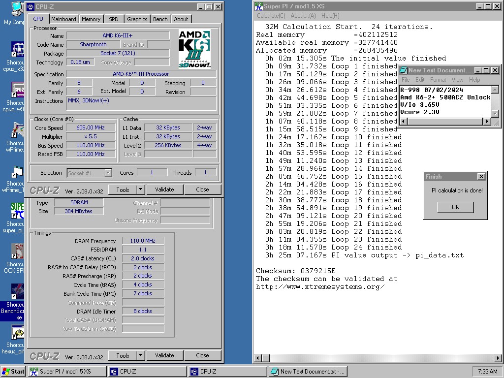Click the Tools button in upper CPU-Z window
The width and height of the screenshot is (504, 378).
(x=123, y=189)
